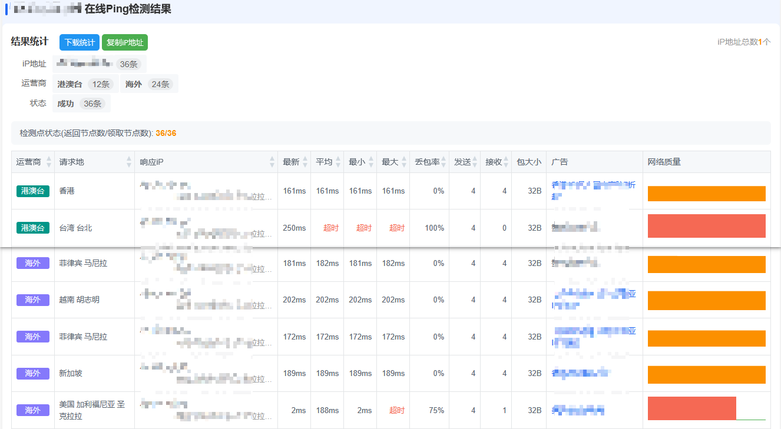Sort by 最小 latency arrows
The height and width of the screenshot is (429, 781).
coord(371,162)
